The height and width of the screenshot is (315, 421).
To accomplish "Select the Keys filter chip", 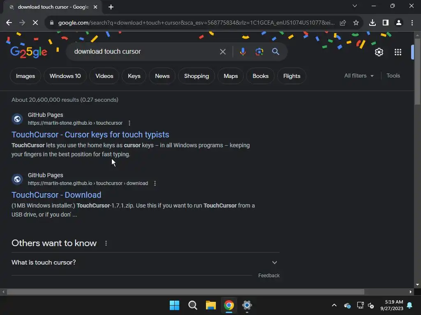I will pos(134,76).
